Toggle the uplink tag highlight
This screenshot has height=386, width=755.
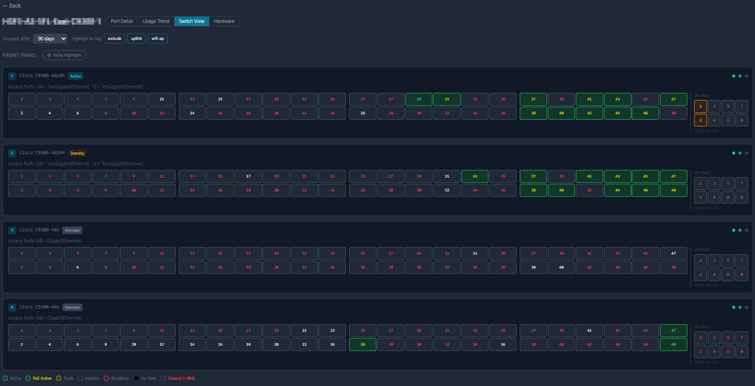click(x=137, y=39)
